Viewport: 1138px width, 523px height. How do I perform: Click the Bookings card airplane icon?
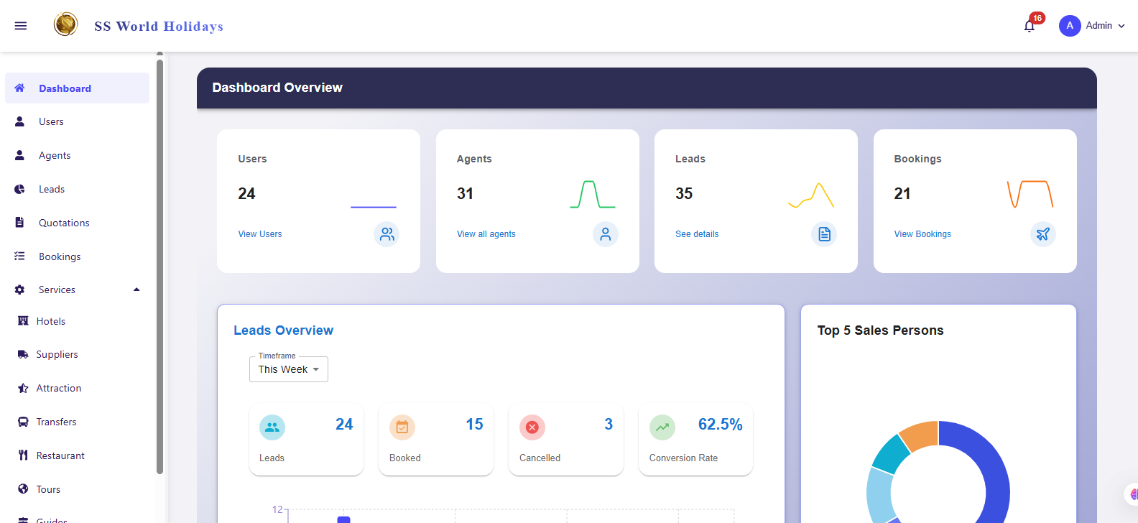1043,234
